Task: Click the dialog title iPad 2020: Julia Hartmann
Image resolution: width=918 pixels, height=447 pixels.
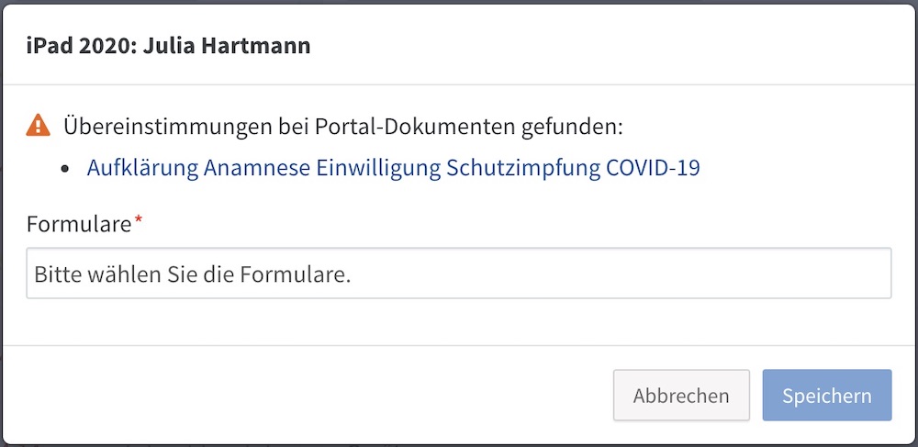Action: coord(169,45)
